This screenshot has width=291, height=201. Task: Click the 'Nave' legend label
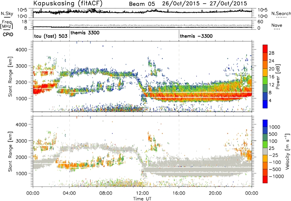[277, 25]
